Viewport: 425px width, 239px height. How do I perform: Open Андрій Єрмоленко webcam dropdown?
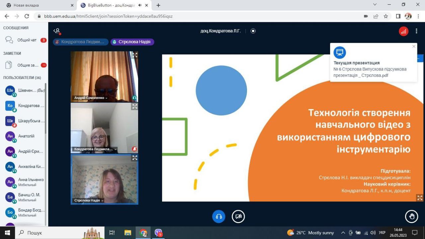tap(91, 98)
